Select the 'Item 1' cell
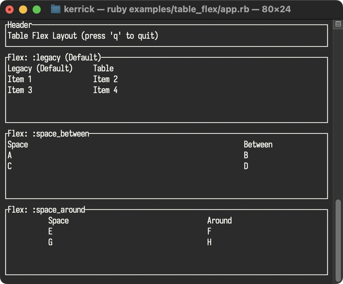The height and width of the screenshot is (284, 343). pyautogui.click(x=20, y=79)
